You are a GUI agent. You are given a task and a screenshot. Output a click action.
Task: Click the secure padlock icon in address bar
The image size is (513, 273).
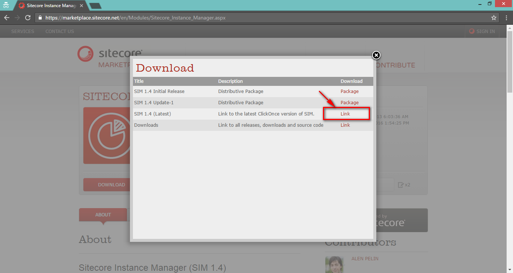40,18
